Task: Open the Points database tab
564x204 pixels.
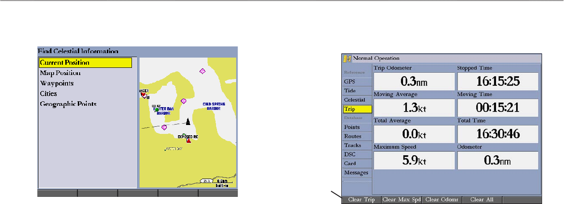Action: tap(357, 127)
